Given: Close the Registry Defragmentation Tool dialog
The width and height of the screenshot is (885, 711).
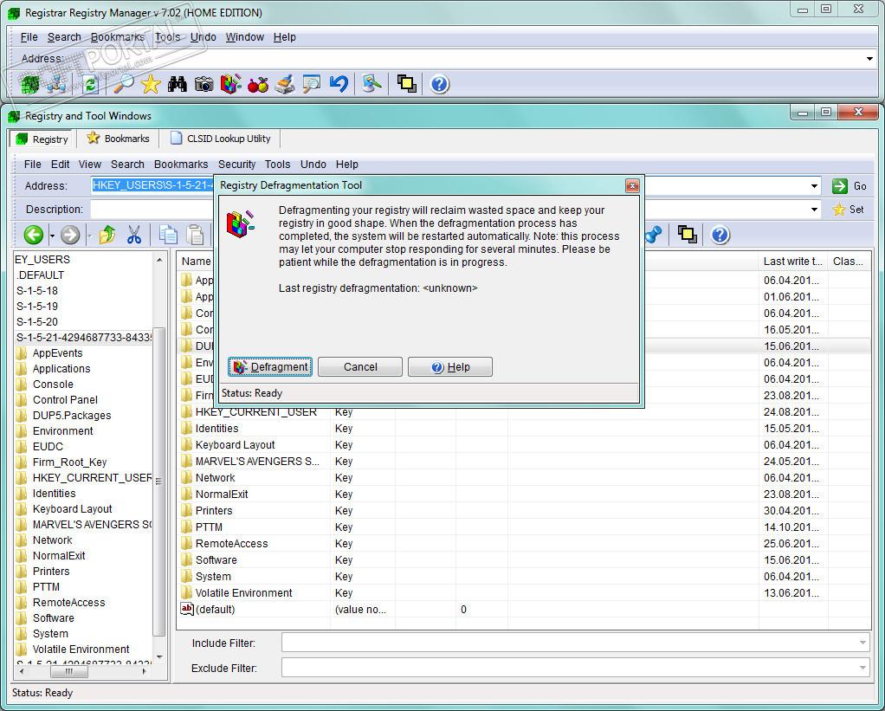Looking at the screenshot, I should [632, 185].
